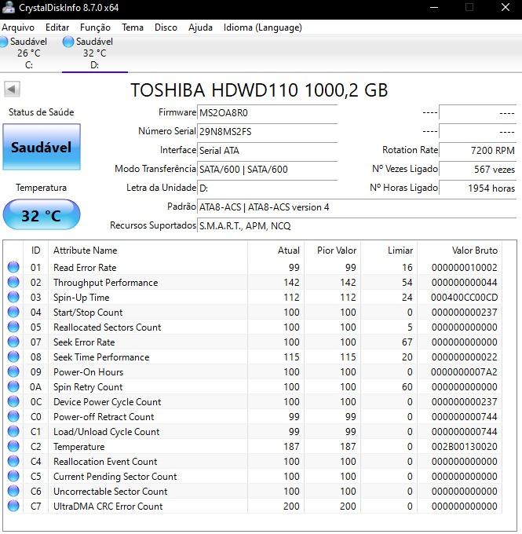Click the ID column header

[x=36, y=251]
